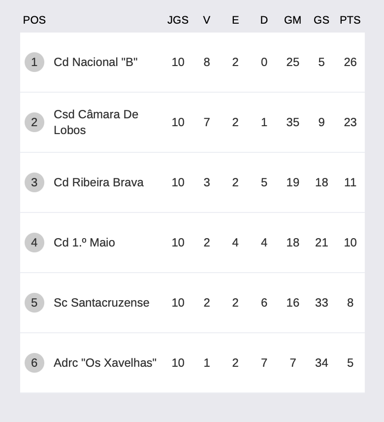The width and height of the screenshot is (384, 422).
Task: Click the GS column header
Action: click(x=321, y=20)
